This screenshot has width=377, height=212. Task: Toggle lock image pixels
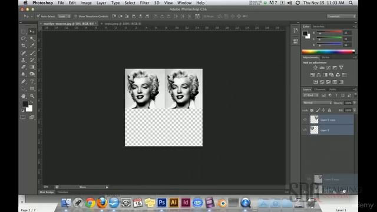click(318, 110)
